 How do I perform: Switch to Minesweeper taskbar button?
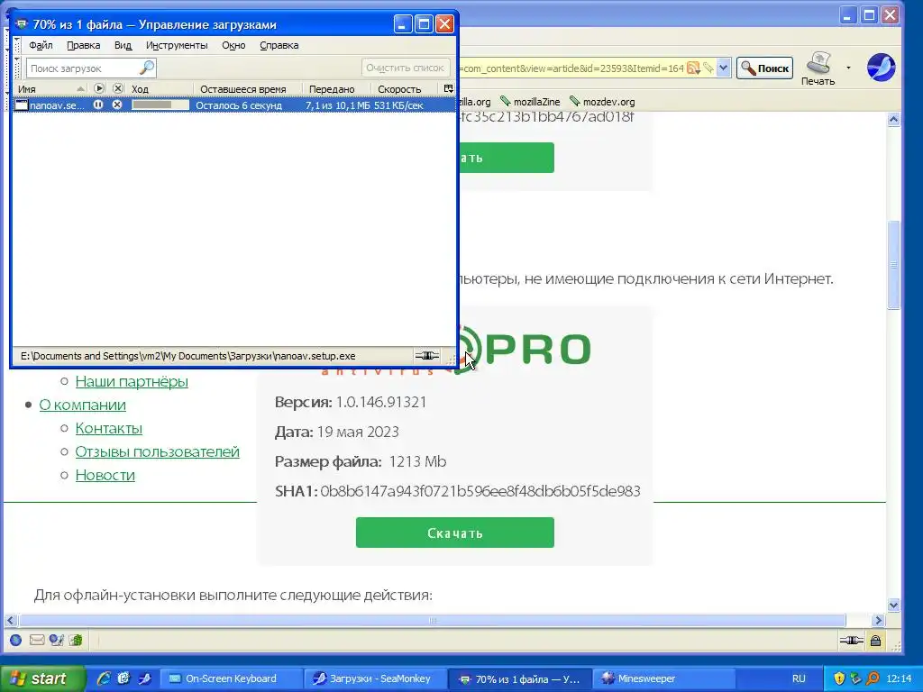[x=665, y=678]
